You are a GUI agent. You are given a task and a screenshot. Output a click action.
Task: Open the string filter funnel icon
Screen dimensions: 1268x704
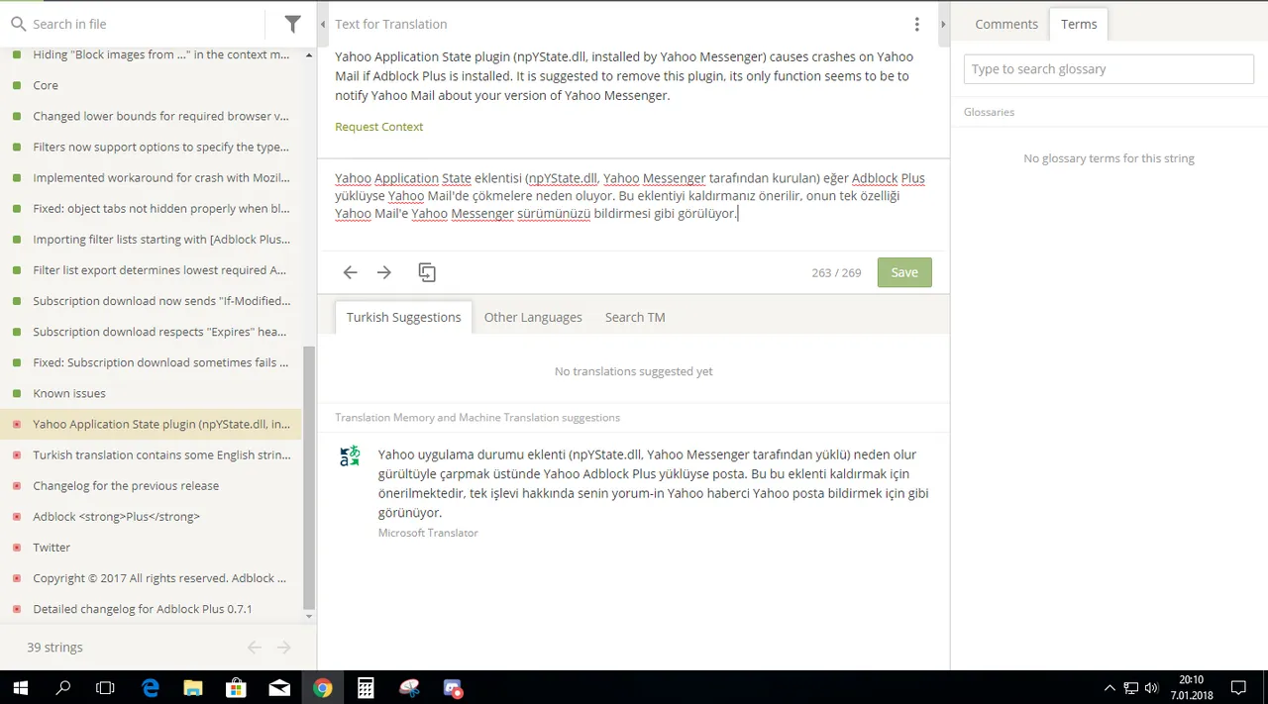pyautogui.click(x=292, y=24)
